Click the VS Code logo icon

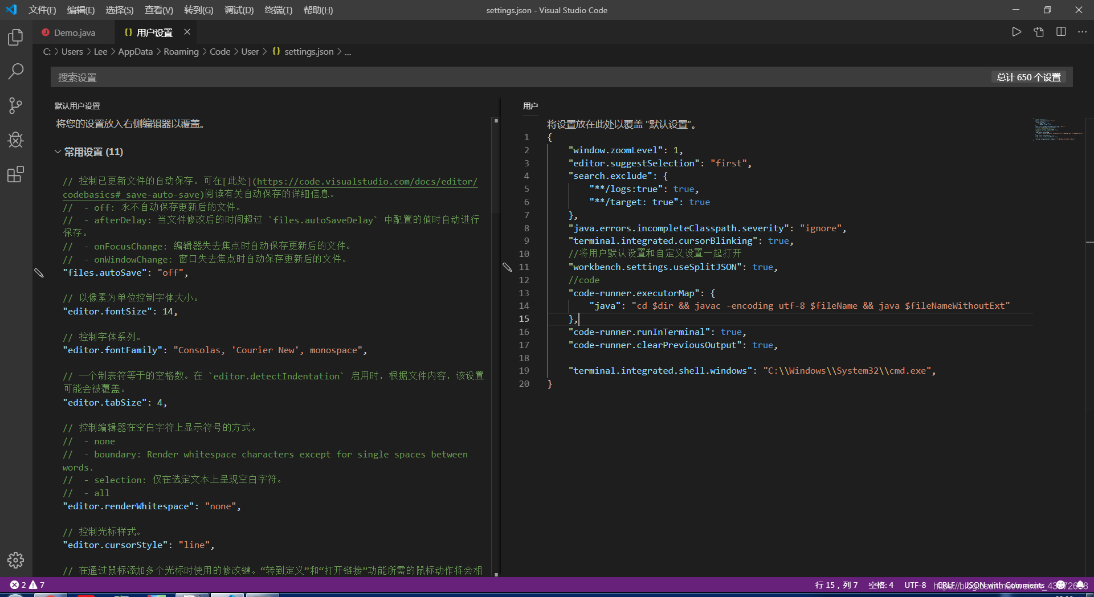[x=11, y=10]
